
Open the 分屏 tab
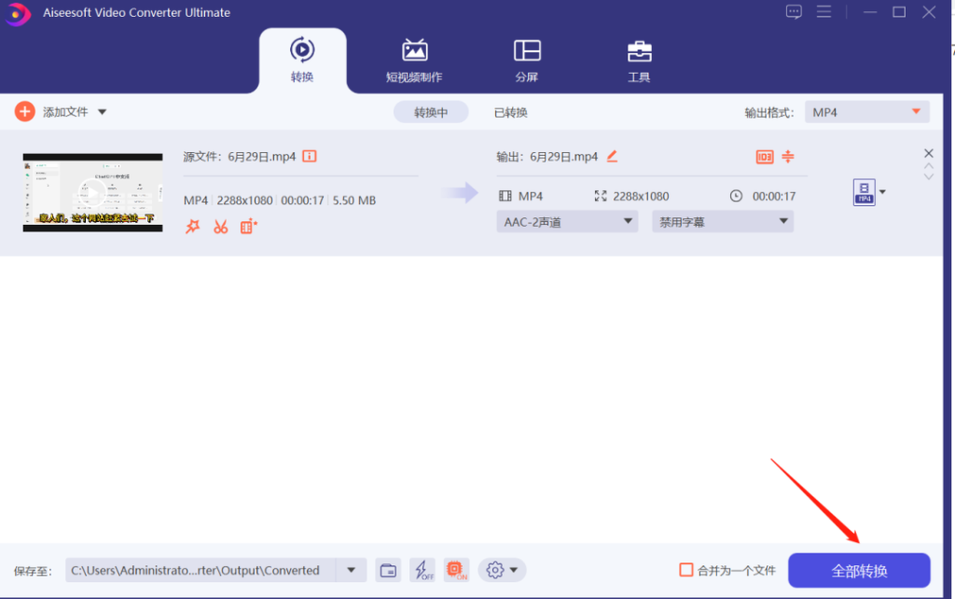click(527, 61)
